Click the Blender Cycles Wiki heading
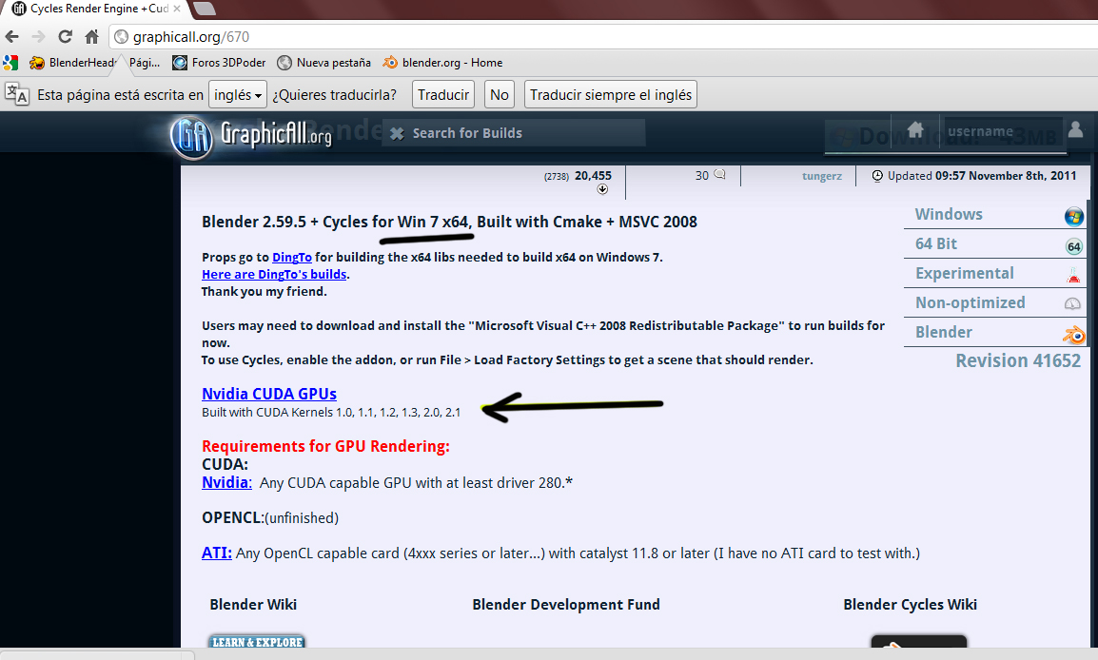The height and width of the screenshot is (660, 1098). pyautogui.click(x=910, y=604)
